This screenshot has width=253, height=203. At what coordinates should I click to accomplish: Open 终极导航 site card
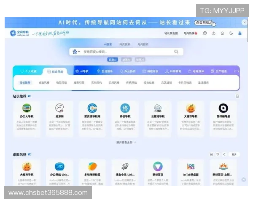pos(125,119)
